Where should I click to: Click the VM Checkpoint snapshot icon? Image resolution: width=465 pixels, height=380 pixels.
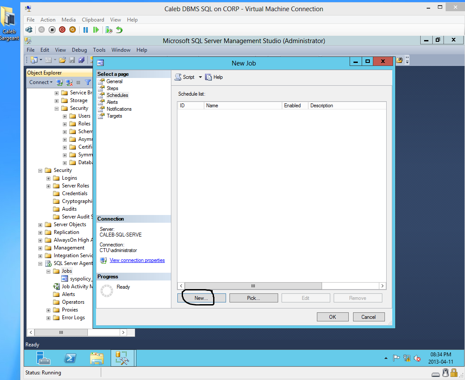109,30
